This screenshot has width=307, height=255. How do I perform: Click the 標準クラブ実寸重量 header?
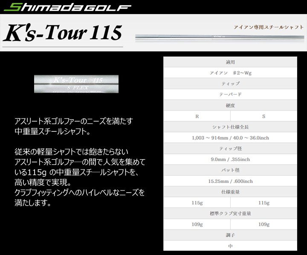(x=230, y=213)
